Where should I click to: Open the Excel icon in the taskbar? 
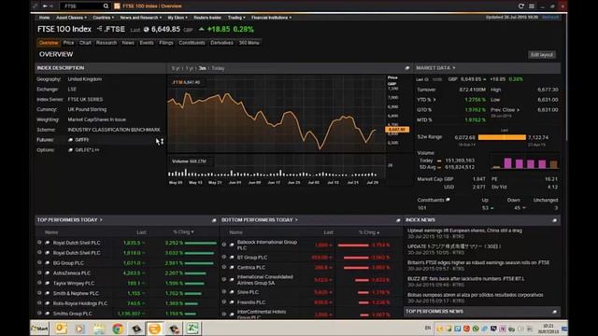click(192, 329)
